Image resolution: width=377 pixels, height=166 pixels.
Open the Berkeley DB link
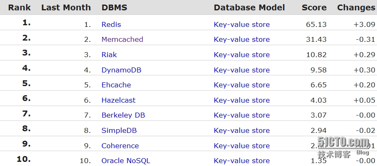tap(123, 115)
